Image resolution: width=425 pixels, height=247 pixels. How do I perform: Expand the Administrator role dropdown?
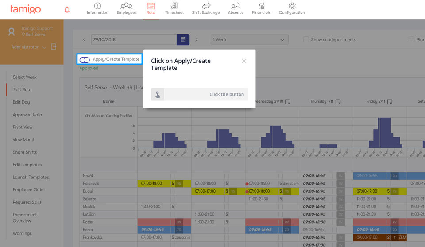click(44, 47)
